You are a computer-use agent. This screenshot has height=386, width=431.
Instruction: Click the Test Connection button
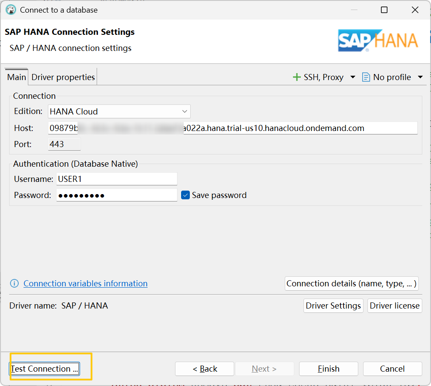(44, 369)
